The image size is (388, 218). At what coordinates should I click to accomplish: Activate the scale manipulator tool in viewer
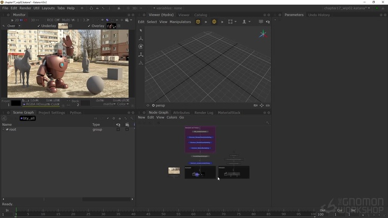(x=141, y=54)
